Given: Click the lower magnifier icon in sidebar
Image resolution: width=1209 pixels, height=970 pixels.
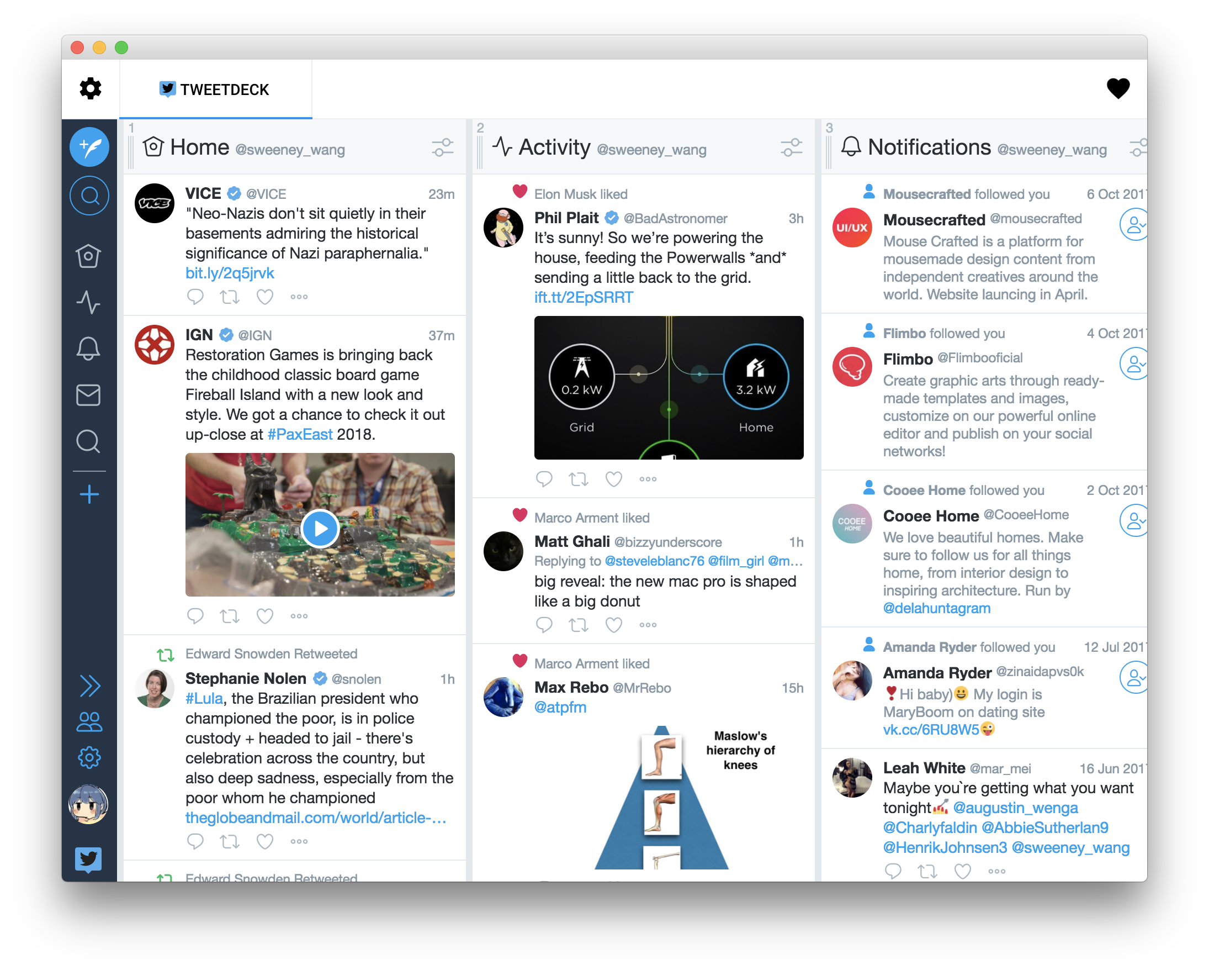Looking at the screenshot, I should (88, 441).
